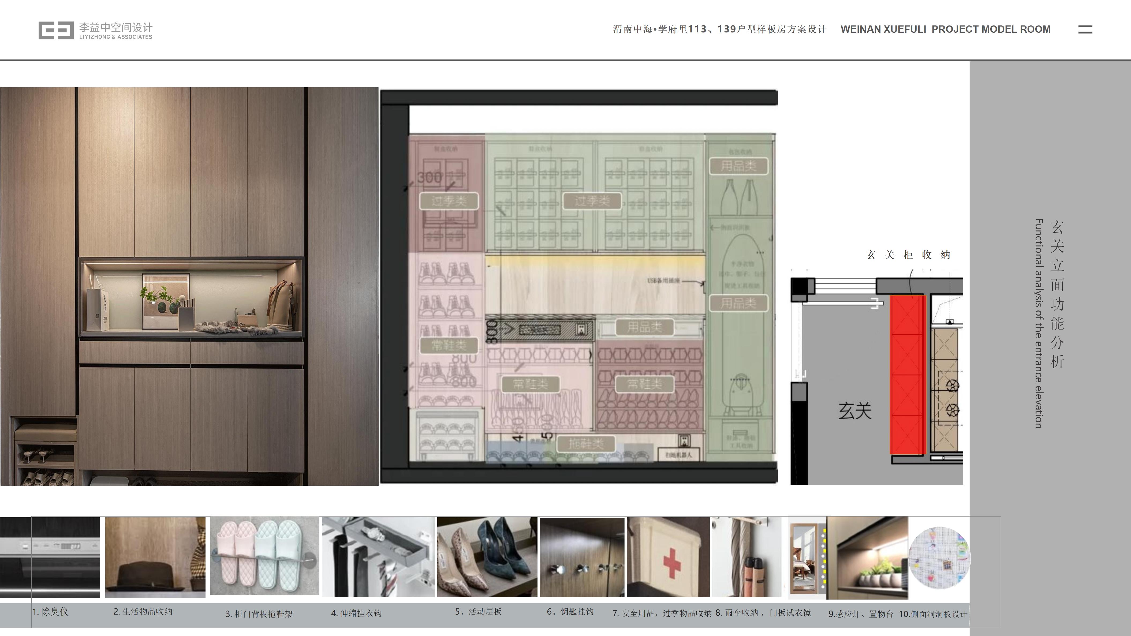Select the umbrella storage photo
Screen dimensions: 1131x636
747,557
